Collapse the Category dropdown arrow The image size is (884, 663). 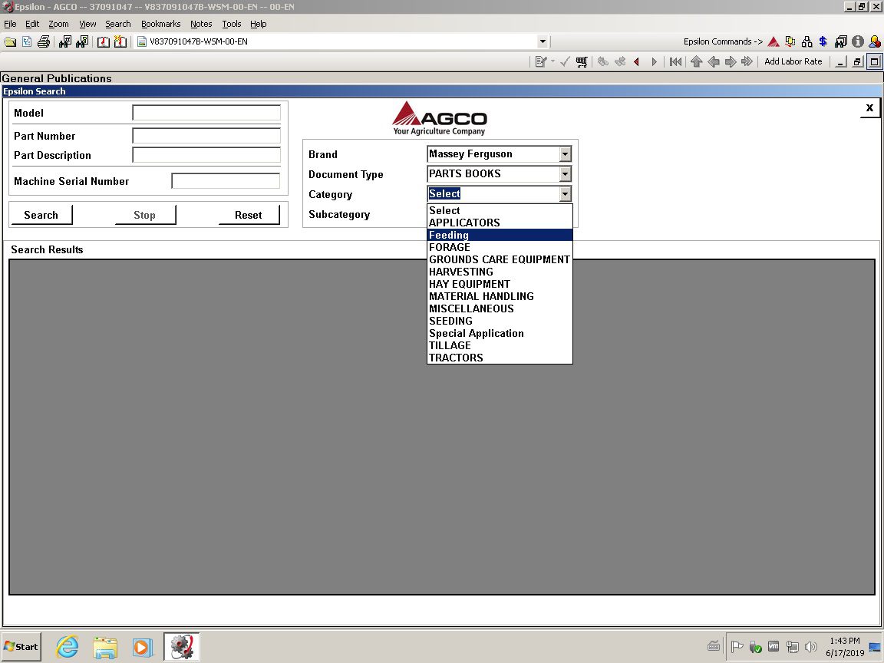point(565,194)
